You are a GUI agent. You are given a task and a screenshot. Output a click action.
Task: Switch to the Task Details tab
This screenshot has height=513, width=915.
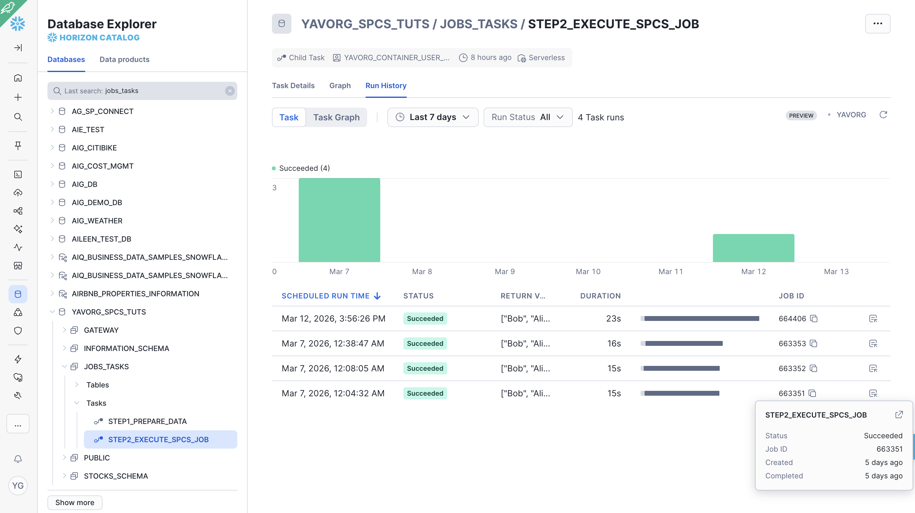pyautogui.click(x=293, y=85)
